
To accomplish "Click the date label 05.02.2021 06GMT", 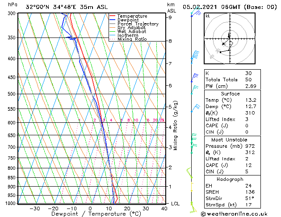I will (211, 7).
